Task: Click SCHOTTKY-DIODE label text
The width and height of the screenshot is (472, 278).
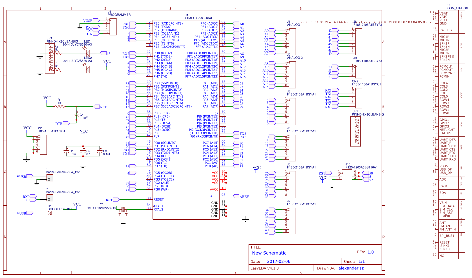Action: click(x=62, y=209)
